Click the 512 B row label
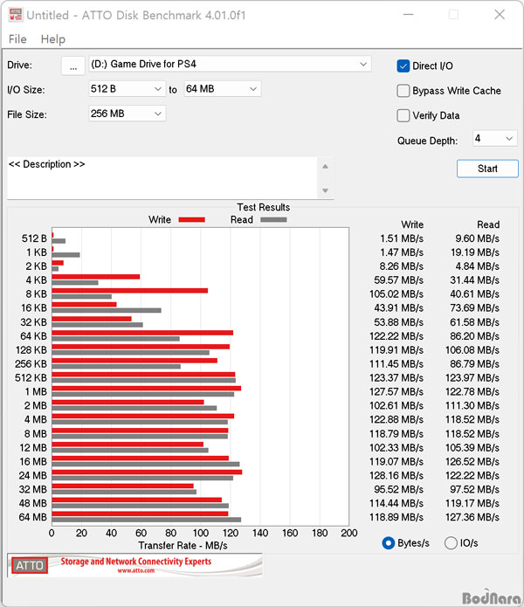Viewport: 524px width, 607px height. click(34, 238)
